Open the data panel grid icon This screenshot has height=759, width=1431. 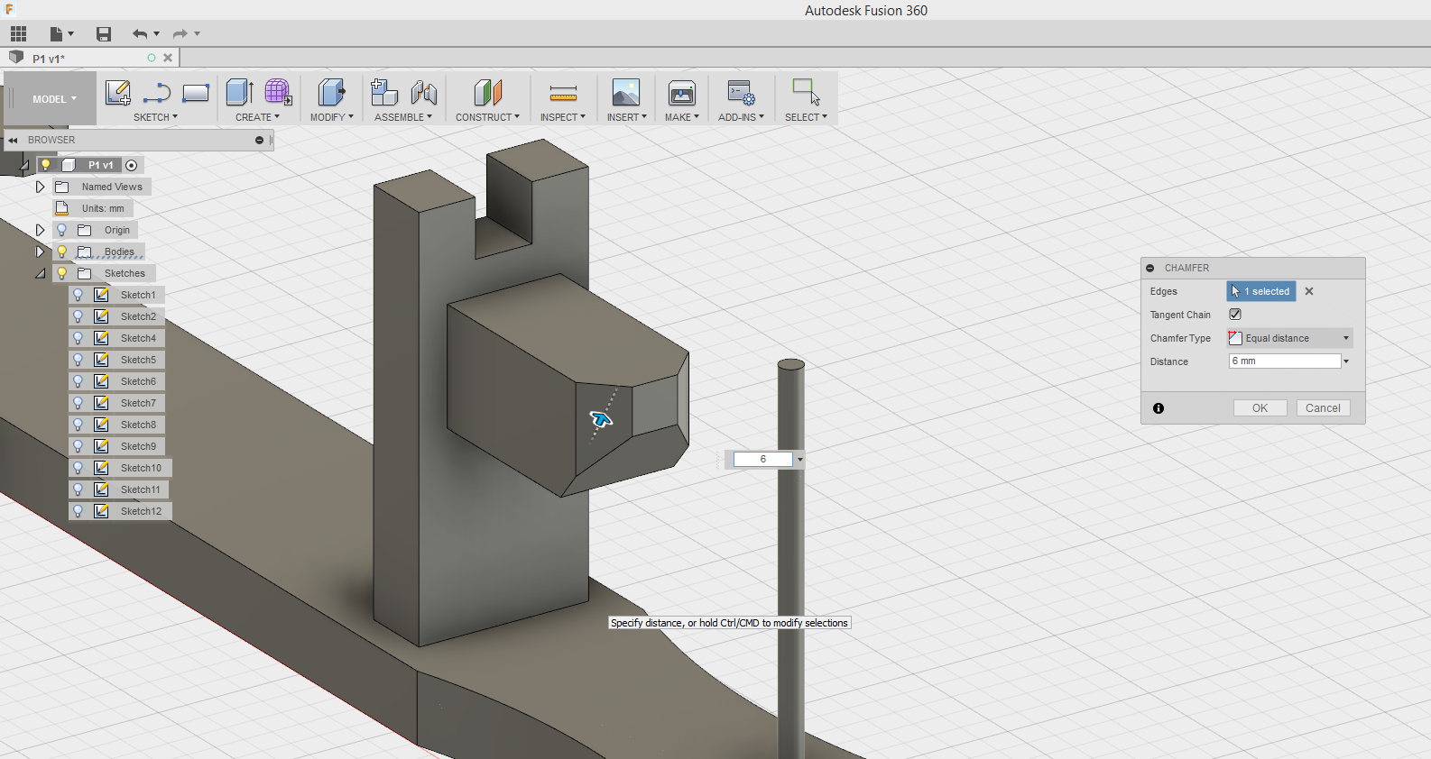(x=18, y=34)
